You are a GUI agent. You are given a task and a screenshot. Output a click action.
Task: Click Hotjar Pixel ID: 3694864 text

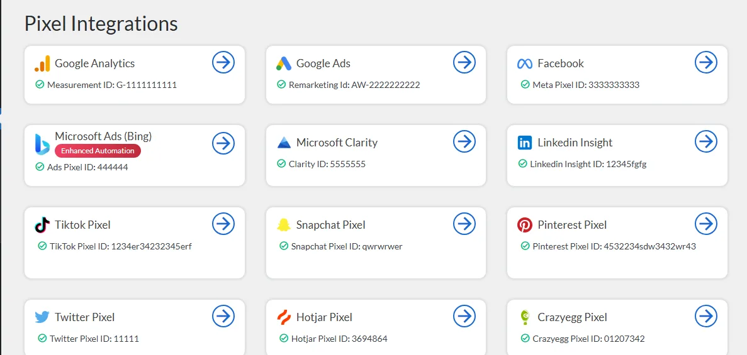tap(339, 339)
